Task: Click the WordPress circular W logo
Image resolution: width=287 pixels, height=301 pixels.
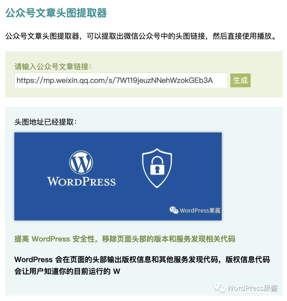Action: pyautogui.click(x=81, y=162)
